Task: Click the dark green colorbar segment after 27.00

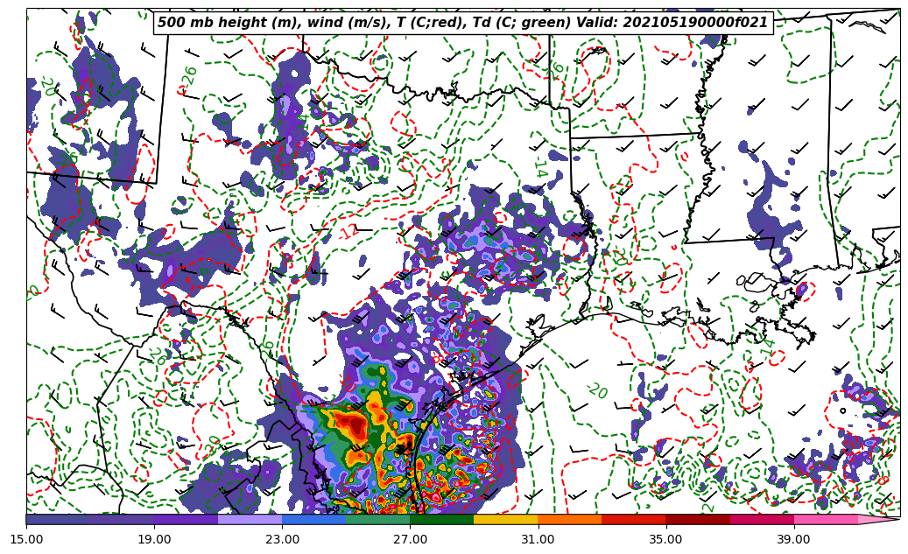Action: click(441, 519)
